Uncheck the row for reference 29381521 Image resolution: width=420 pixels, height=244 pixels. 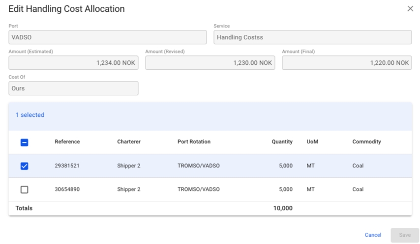click(x=24, y=166)
